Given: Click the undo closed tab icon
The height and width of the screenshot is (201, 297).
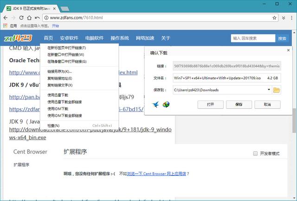Looking at the screenshot, I should [x=37, y=18].
